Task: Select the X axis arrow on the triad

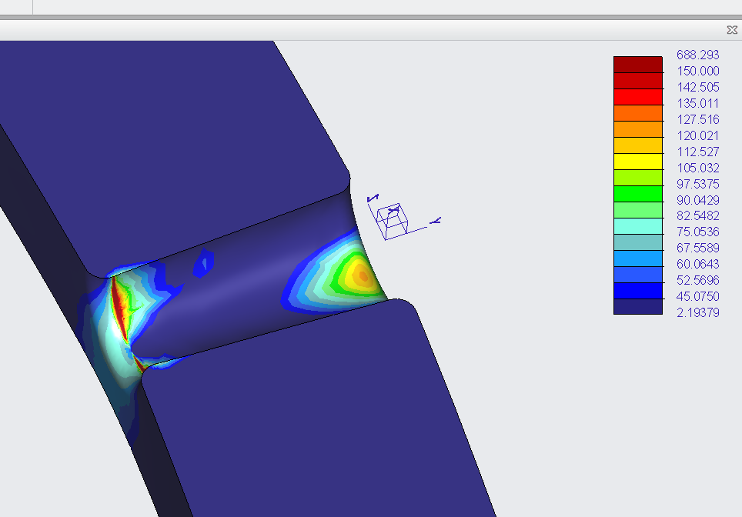Action: point(393,209)
